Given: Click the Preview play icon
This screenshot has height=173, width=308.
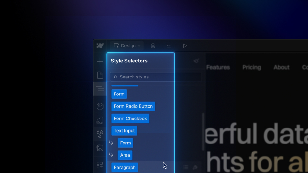Looking at the screenshot, I should coord(185,46).
